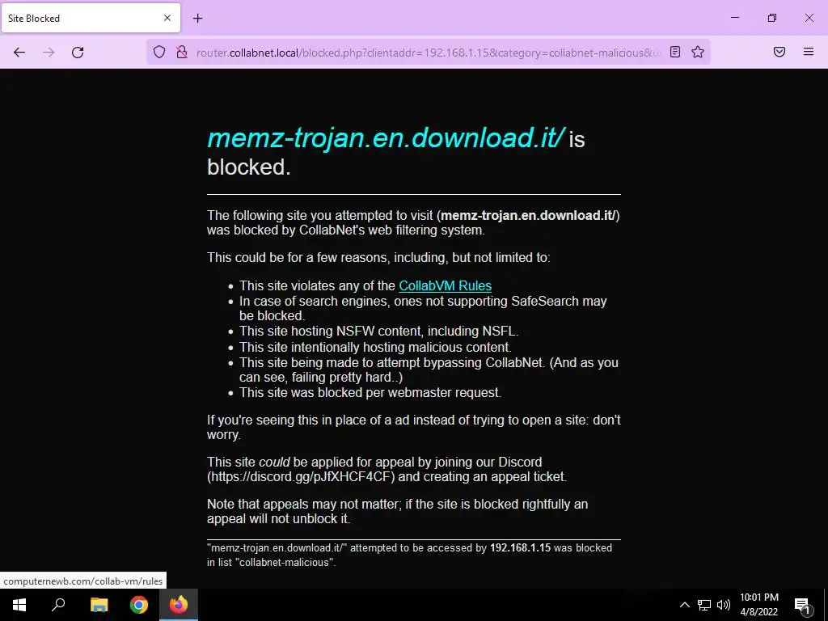Open File Explorer from taskbar

click(99, 605)
